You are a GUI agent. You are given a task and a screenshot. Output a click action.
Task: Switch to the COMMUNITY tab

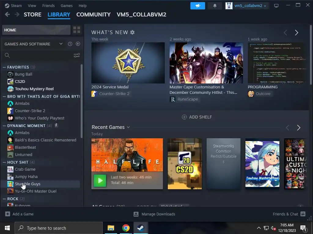pos(94,15)
